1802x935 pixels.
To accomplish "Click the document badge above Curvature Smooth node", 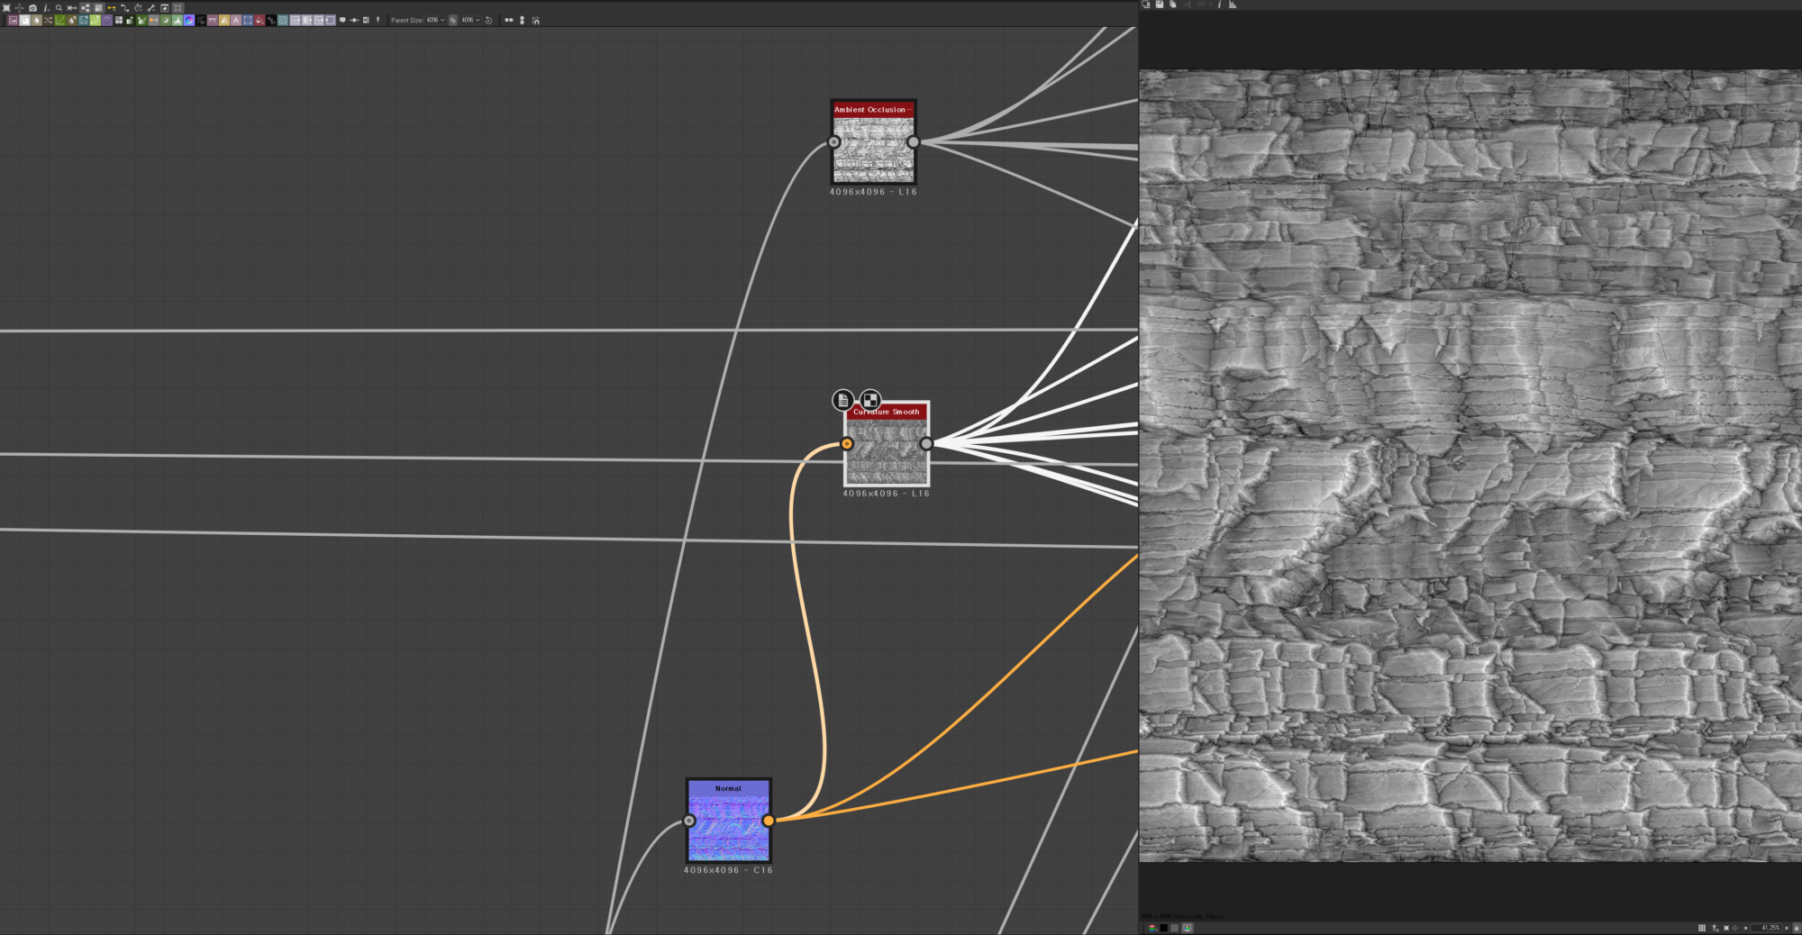I will click(842, 400).
